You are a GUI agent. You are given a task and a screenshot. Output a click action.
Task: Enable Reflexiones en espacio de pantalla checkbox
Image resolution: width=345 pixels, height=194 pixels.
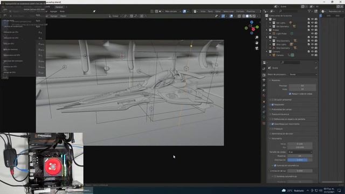point(273,119)
